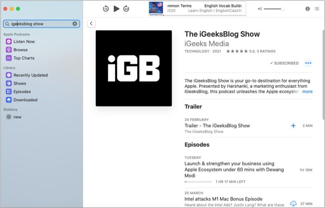
Task: Focus the igeeksblog show search field
Action: (42, 24)
